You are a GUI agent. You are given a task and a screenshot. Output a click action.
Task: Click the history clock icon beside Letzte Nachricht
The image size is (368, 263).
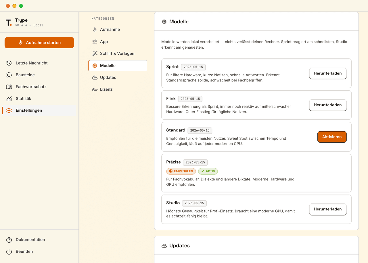[9, 63]
